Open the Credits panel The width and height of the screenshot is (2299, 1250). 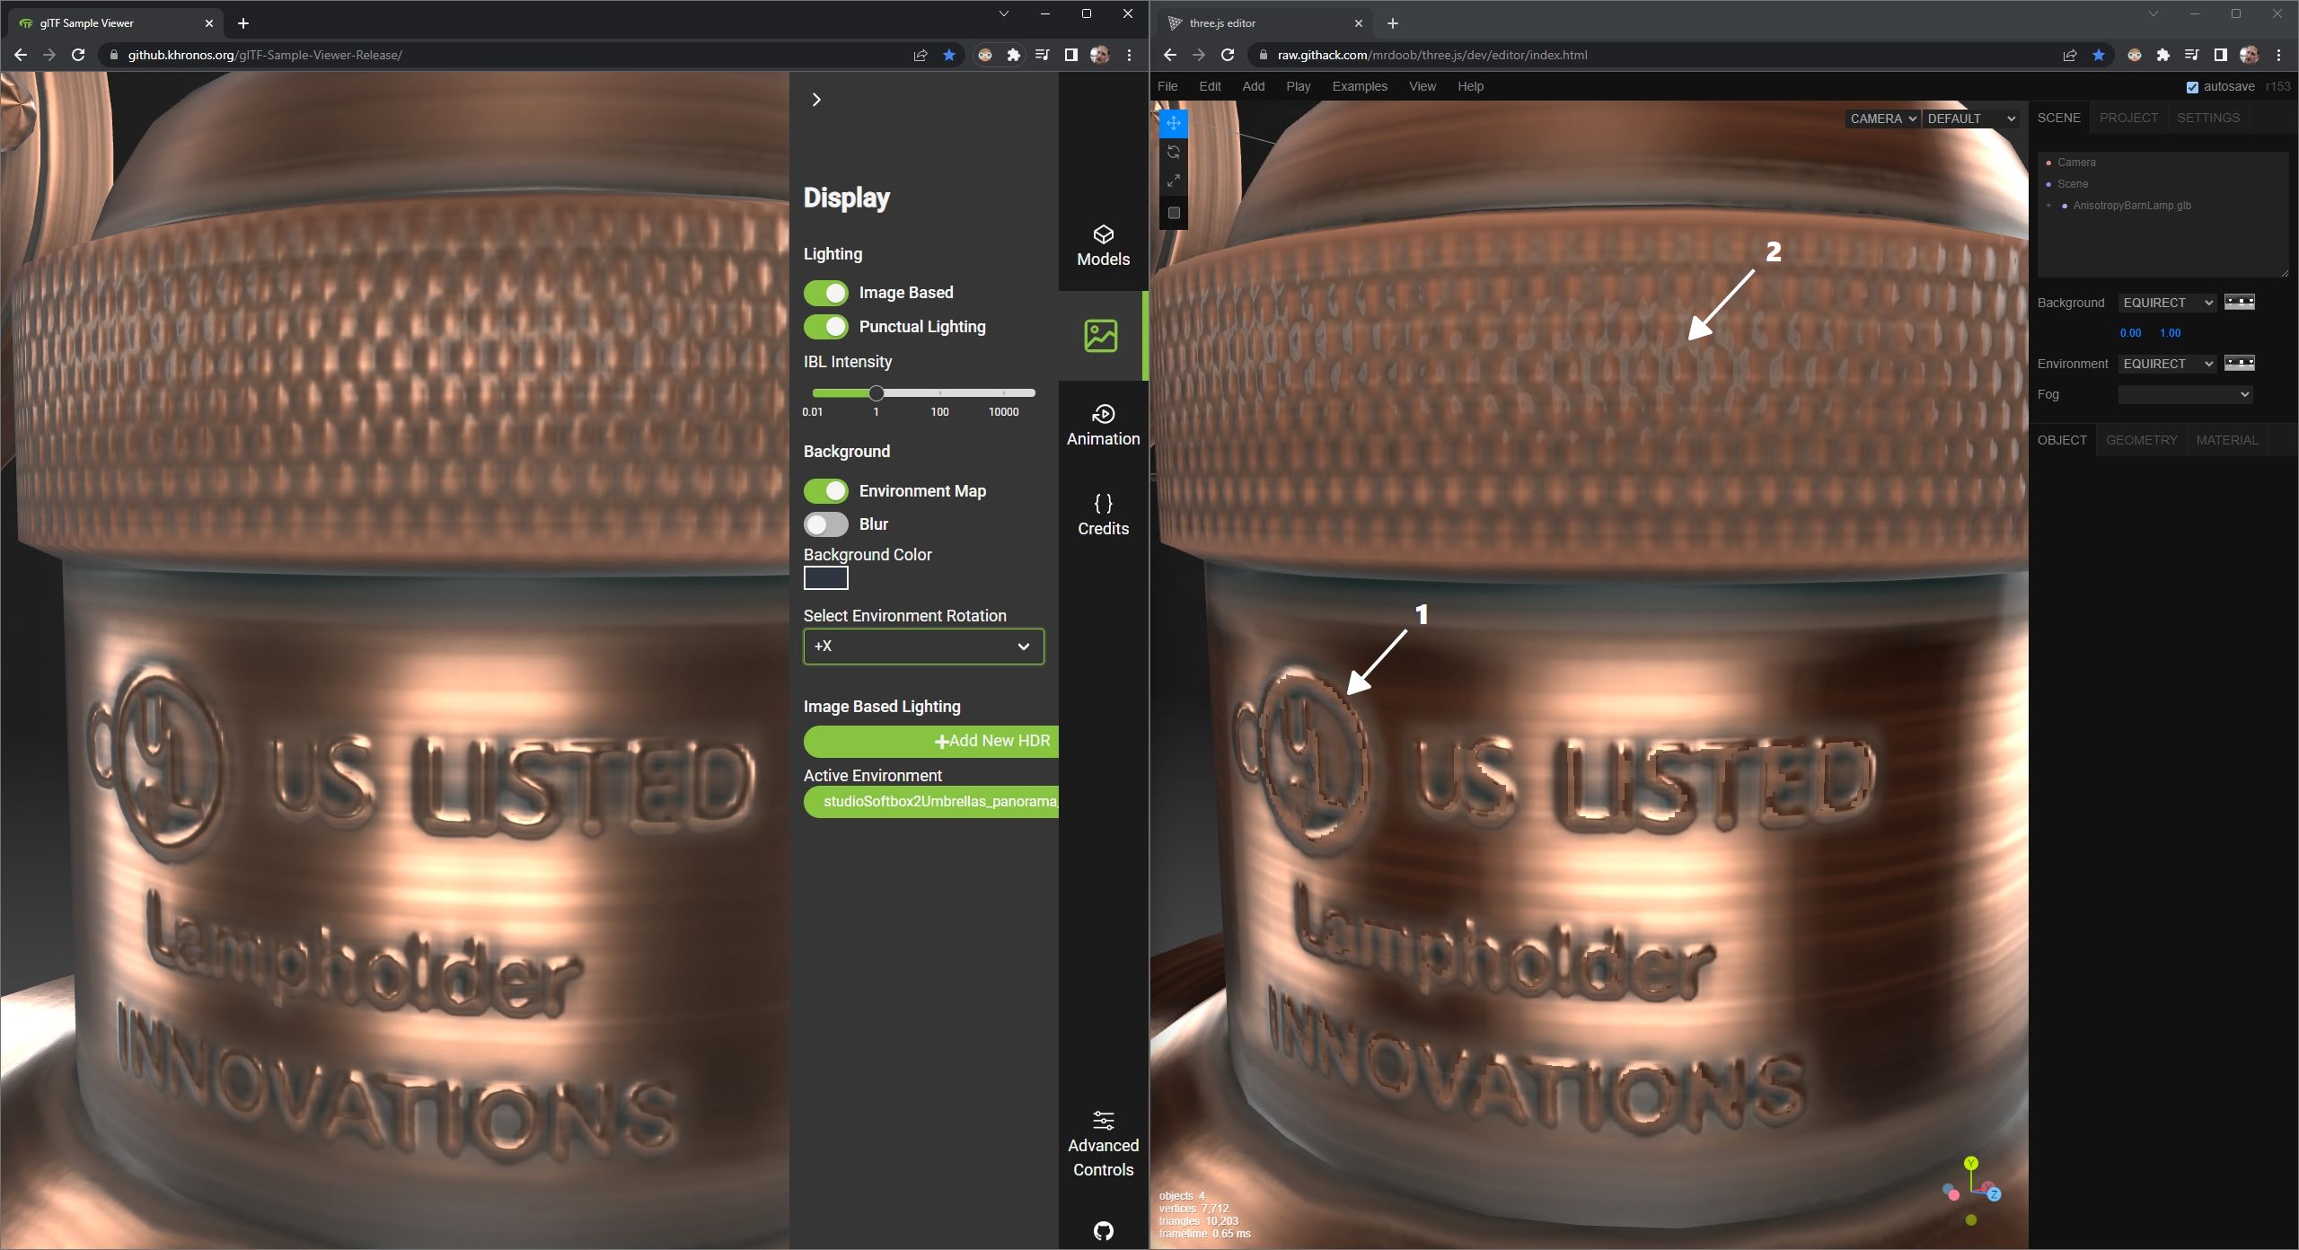coord(1102,514)
